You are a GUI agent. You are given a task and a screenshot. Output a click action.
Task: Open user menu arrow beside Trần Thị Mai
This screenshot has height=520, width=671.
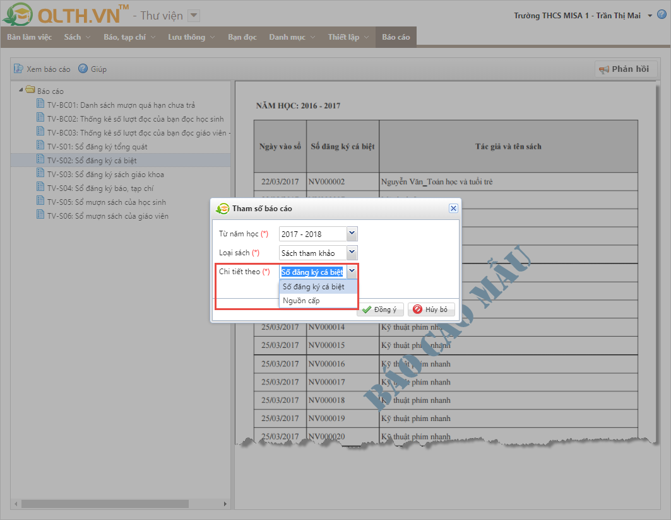[650, 16]
